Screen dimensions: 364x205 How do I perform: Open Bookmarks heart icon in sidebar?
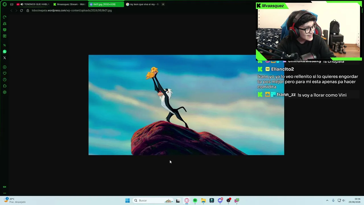[x=5, y=73]
